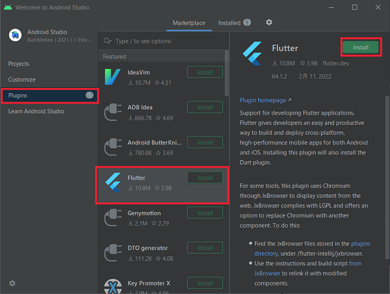390x294 pixels.
Task: Focus the plugin search field
Action: pyautogui.click(x=164, y=41)
